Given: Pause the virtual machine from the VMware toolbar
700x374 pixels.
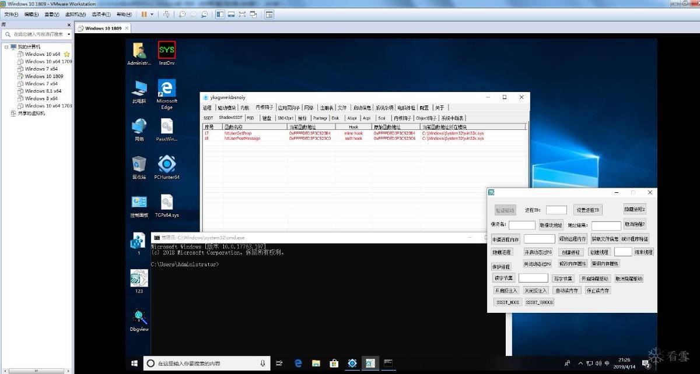Looking at the screenshot, I should click(x=144, y=14).
